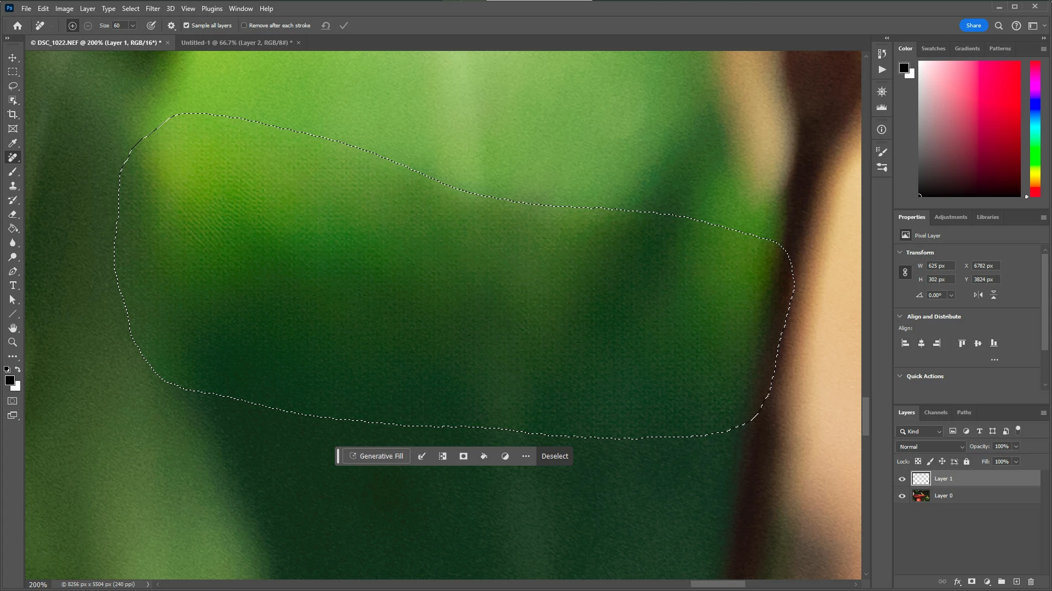Select the Zoom tool in toolbar
The image size is (1052, 591).
click(13, 343)
